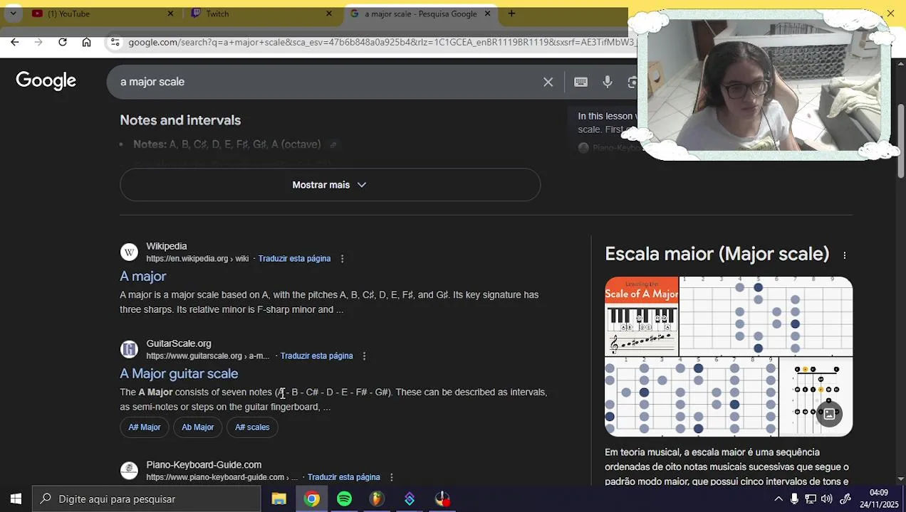Click the Piano-Keyboard-Guide.com favicon
Screen dimensions: 906x512
tap(129, 470)
